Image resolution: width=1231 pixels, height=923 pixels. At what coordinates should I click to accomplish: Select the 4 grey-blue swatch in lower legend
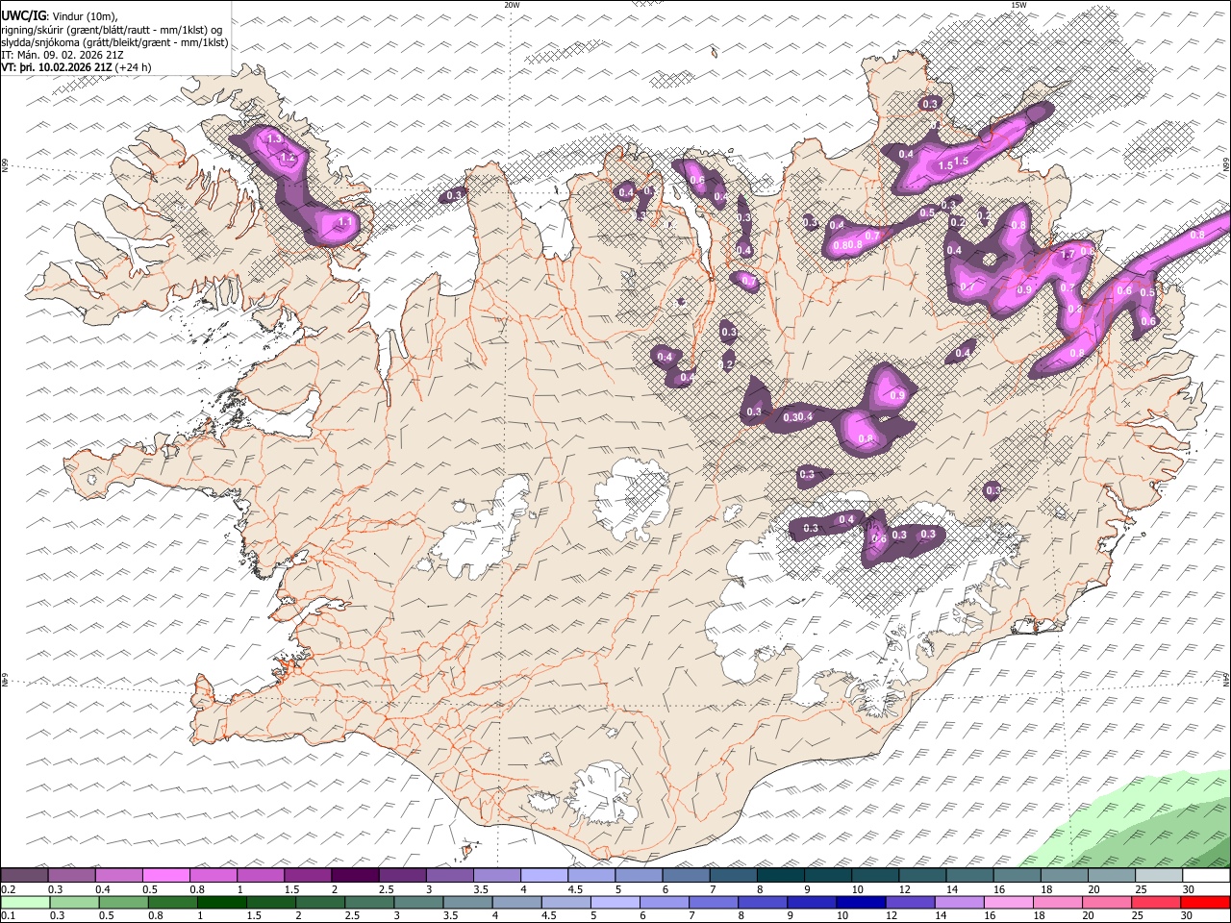pyautogui.click(x=517, y=902)
